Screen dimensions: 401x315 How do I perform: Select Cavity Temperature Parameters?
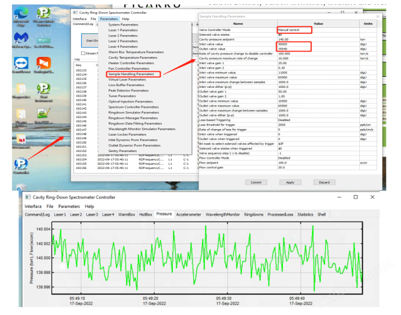(133, 58)
